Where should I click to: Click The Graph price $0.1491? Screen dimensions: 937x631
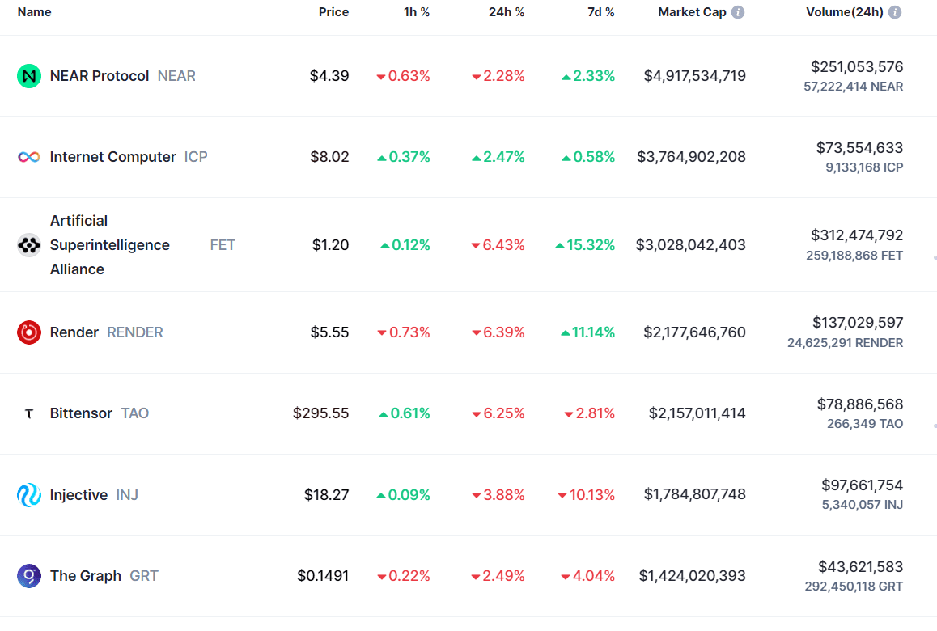click(323, 576)
